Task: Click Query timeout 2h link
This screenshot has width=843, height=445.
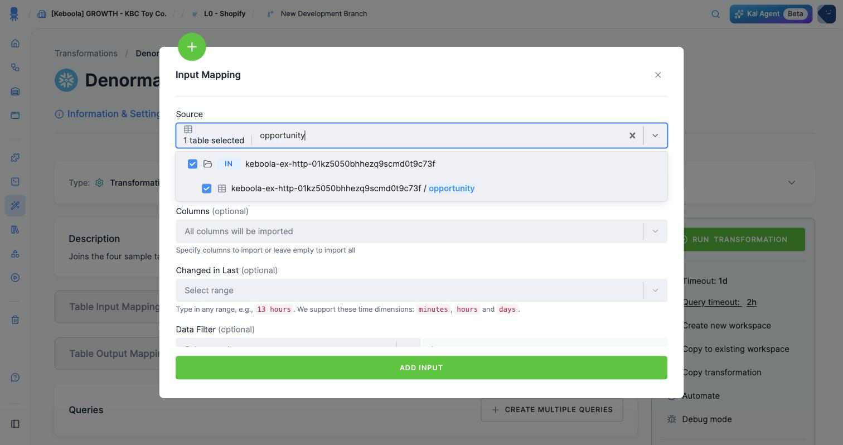Action: point(719,302)
